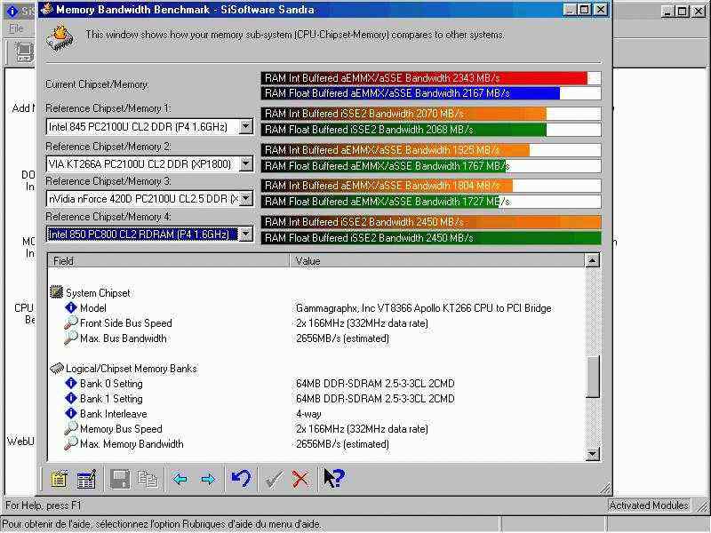Viewport: 711px width, 533px height.
Task: Click the magnifier icon beside Max. Bus Bandwidth
Action: click(x=71, y=338)
